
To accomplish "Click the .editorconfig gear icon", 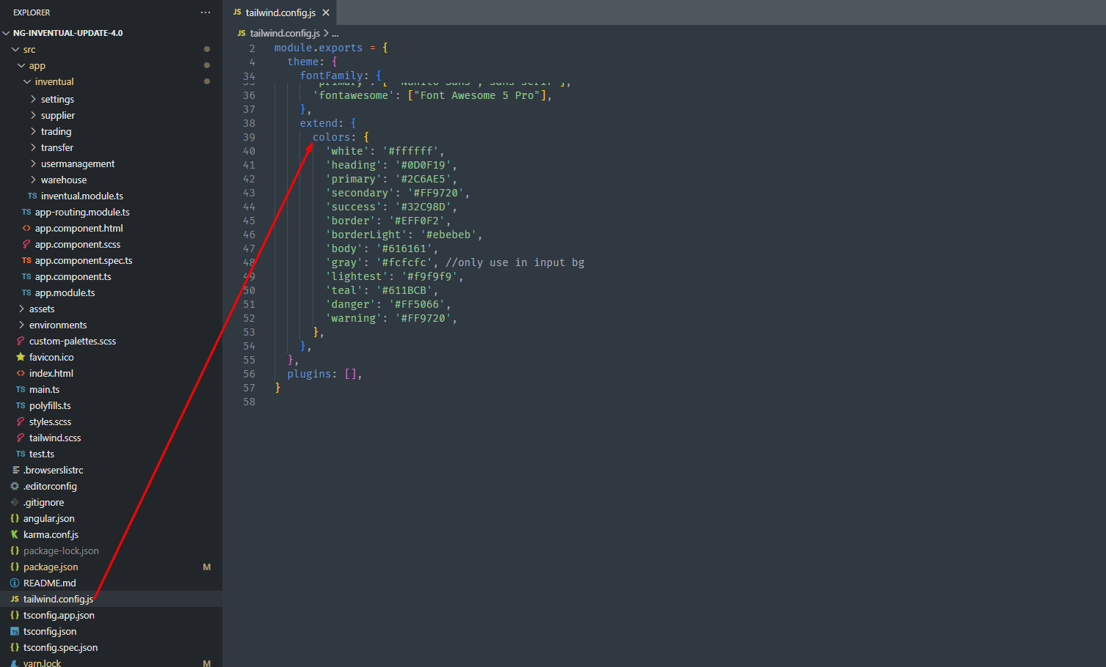I will (x=15, y=486).
